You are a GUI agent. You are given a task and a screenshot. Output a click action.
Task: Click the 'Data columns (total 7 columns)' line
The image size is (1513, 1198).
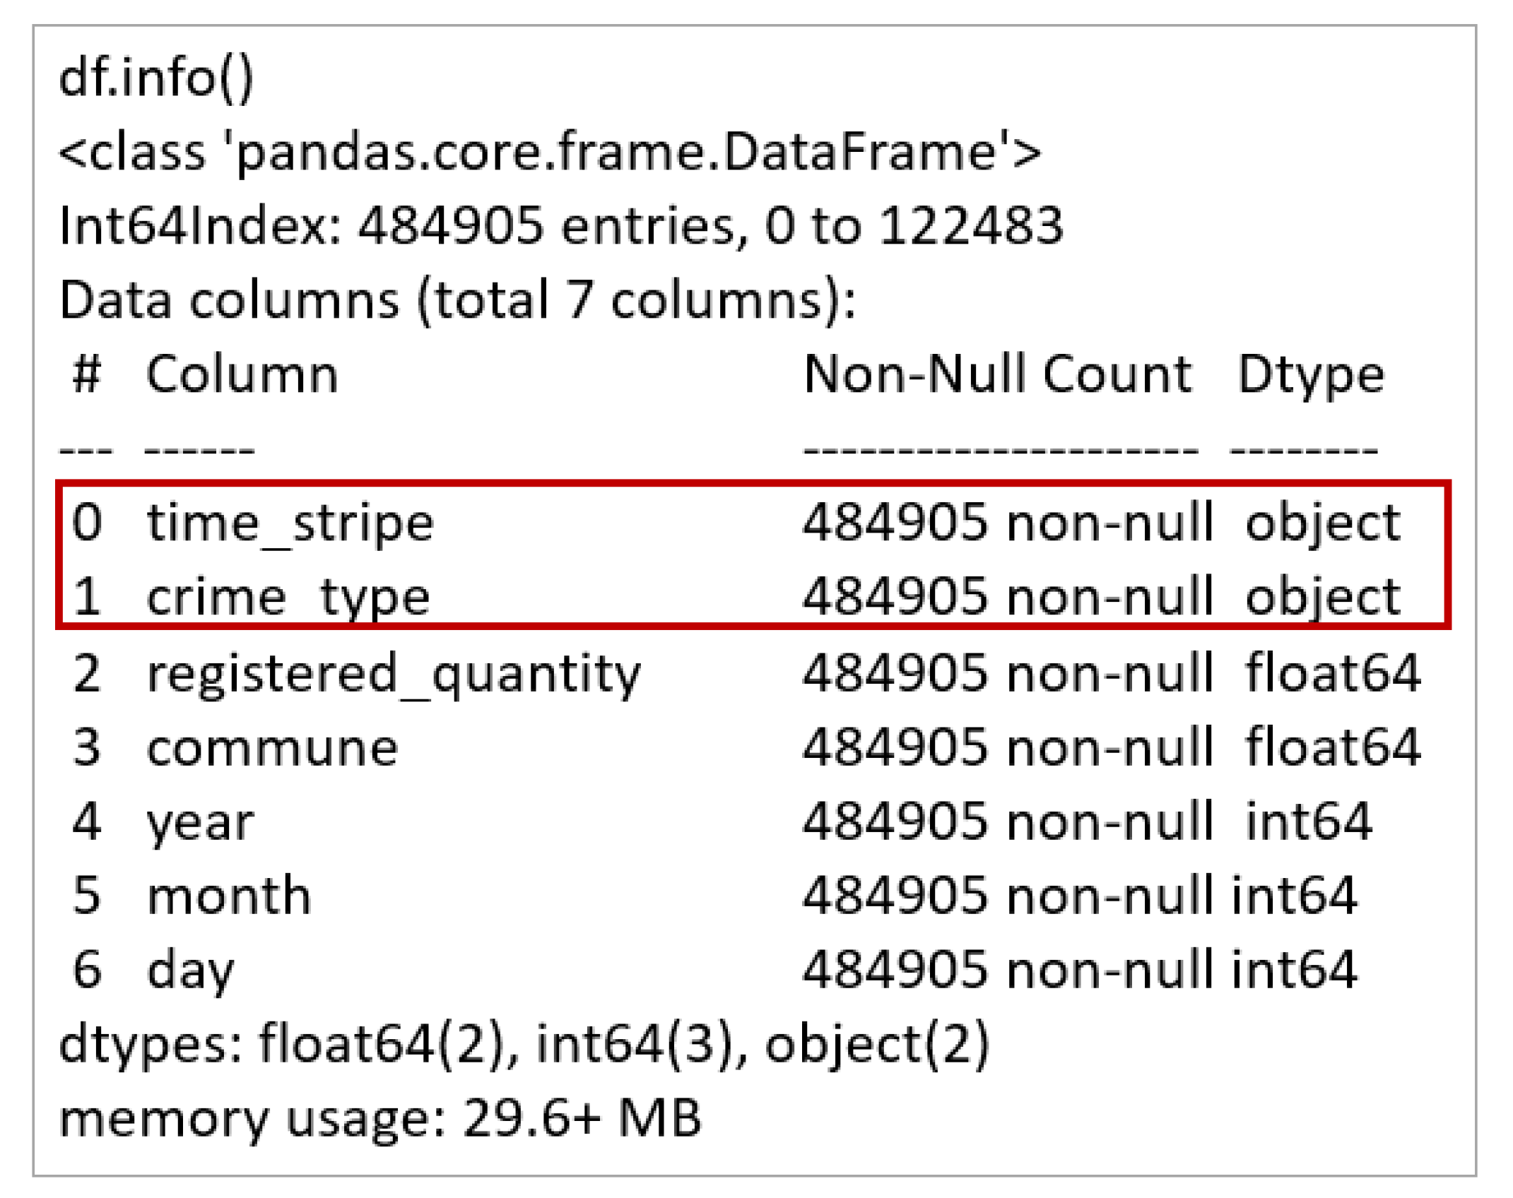click(x=457, y=300)
